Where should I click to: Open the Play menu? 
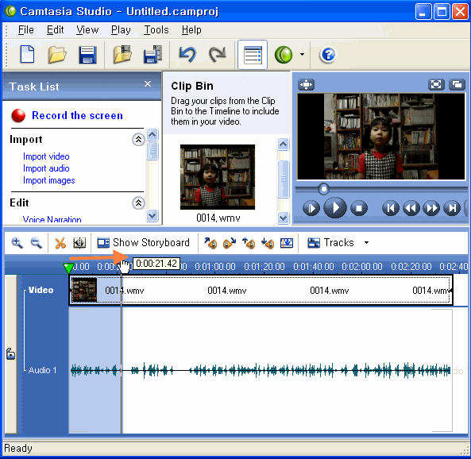tap(121, 29)
